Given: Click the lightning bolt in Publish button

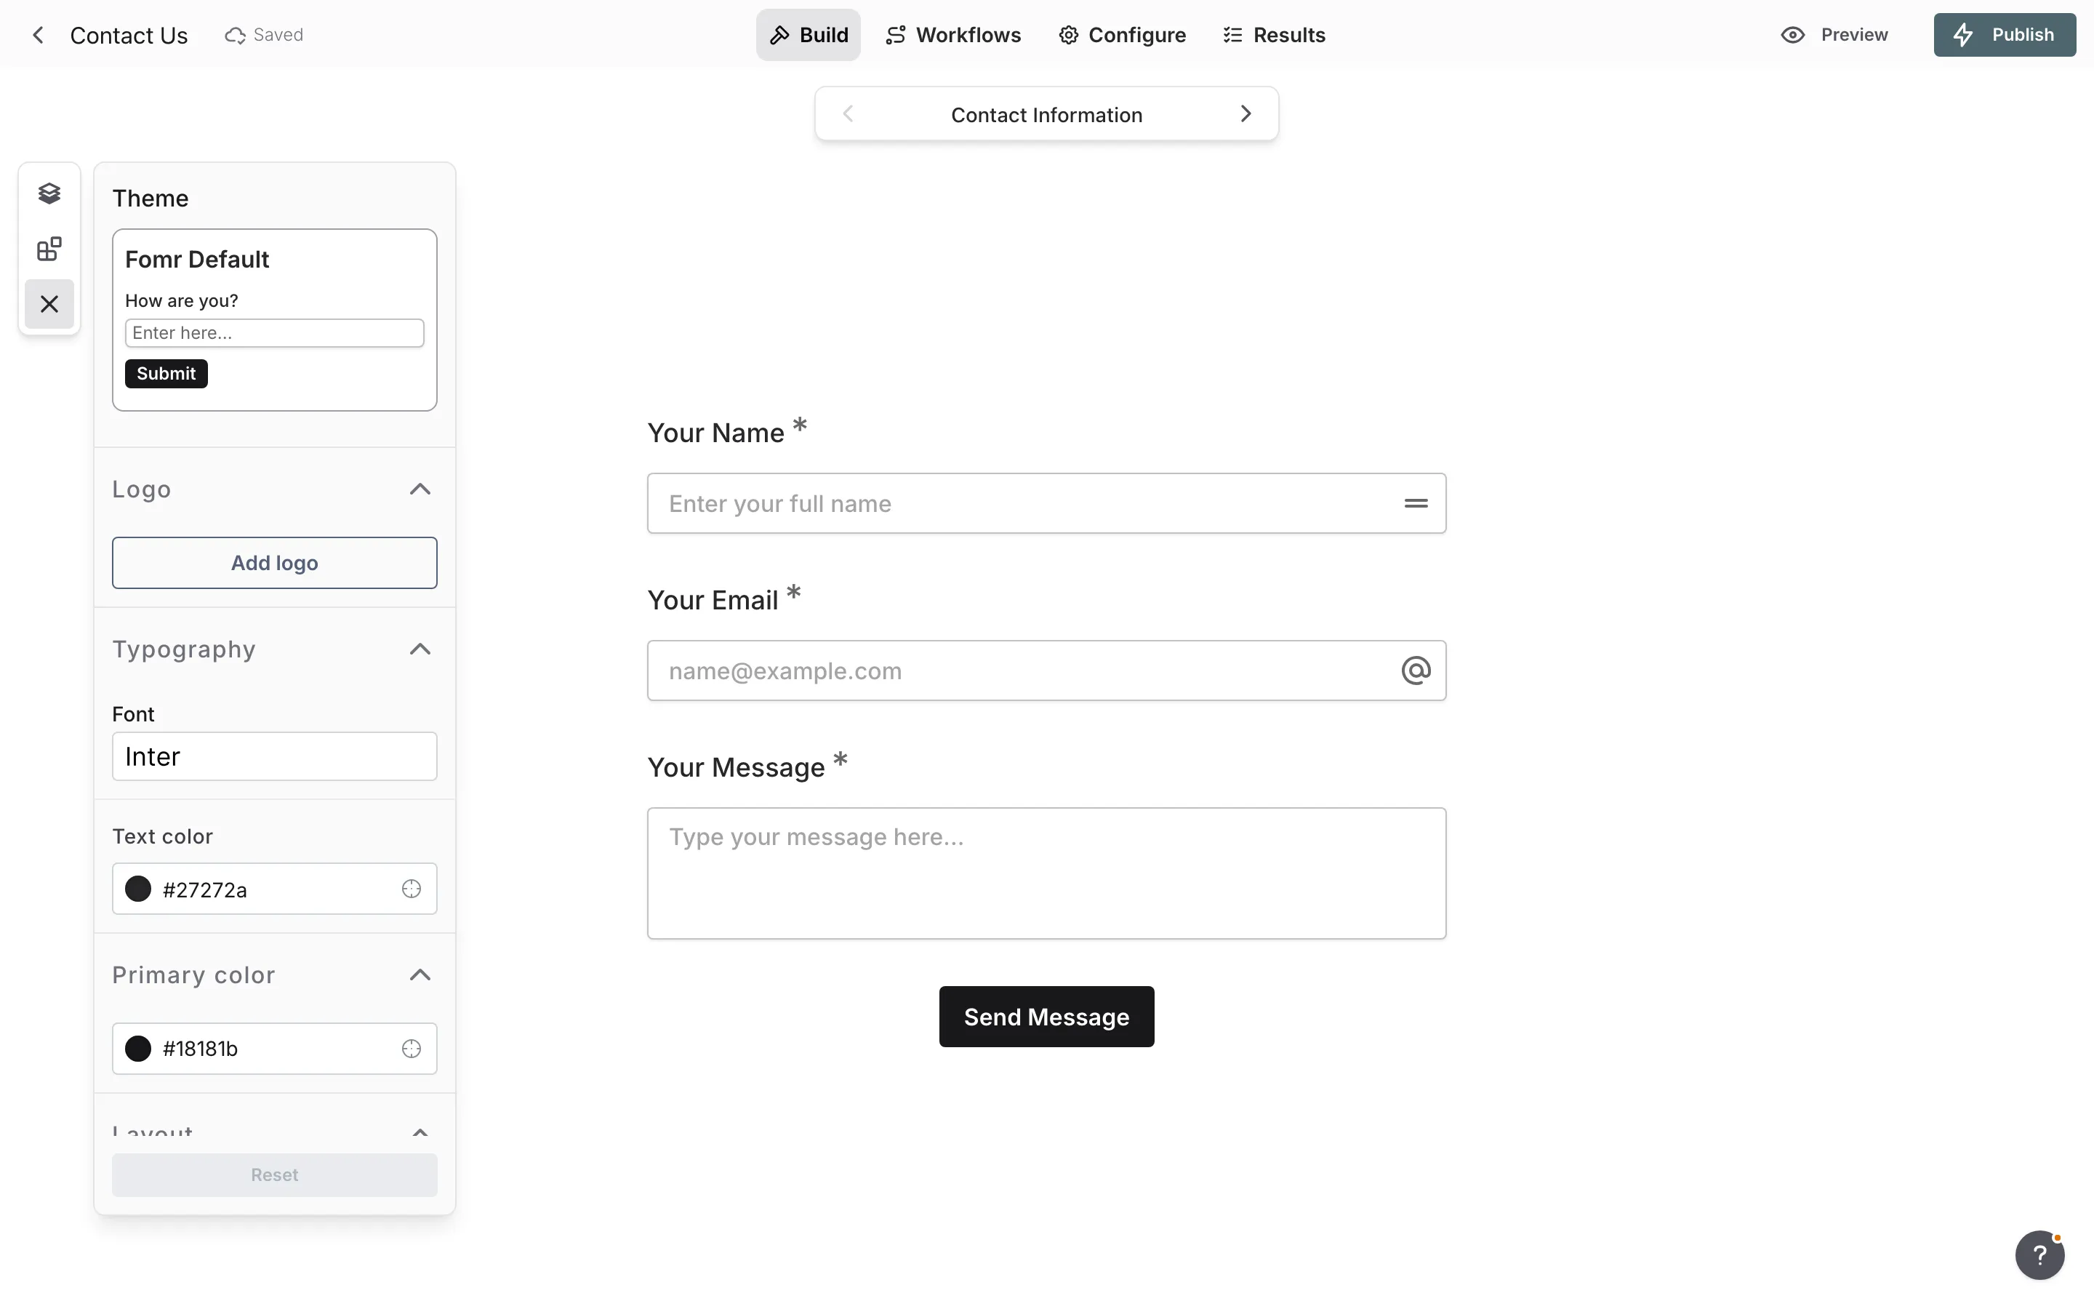Looking at the screenshot, I should (1963, 35).
